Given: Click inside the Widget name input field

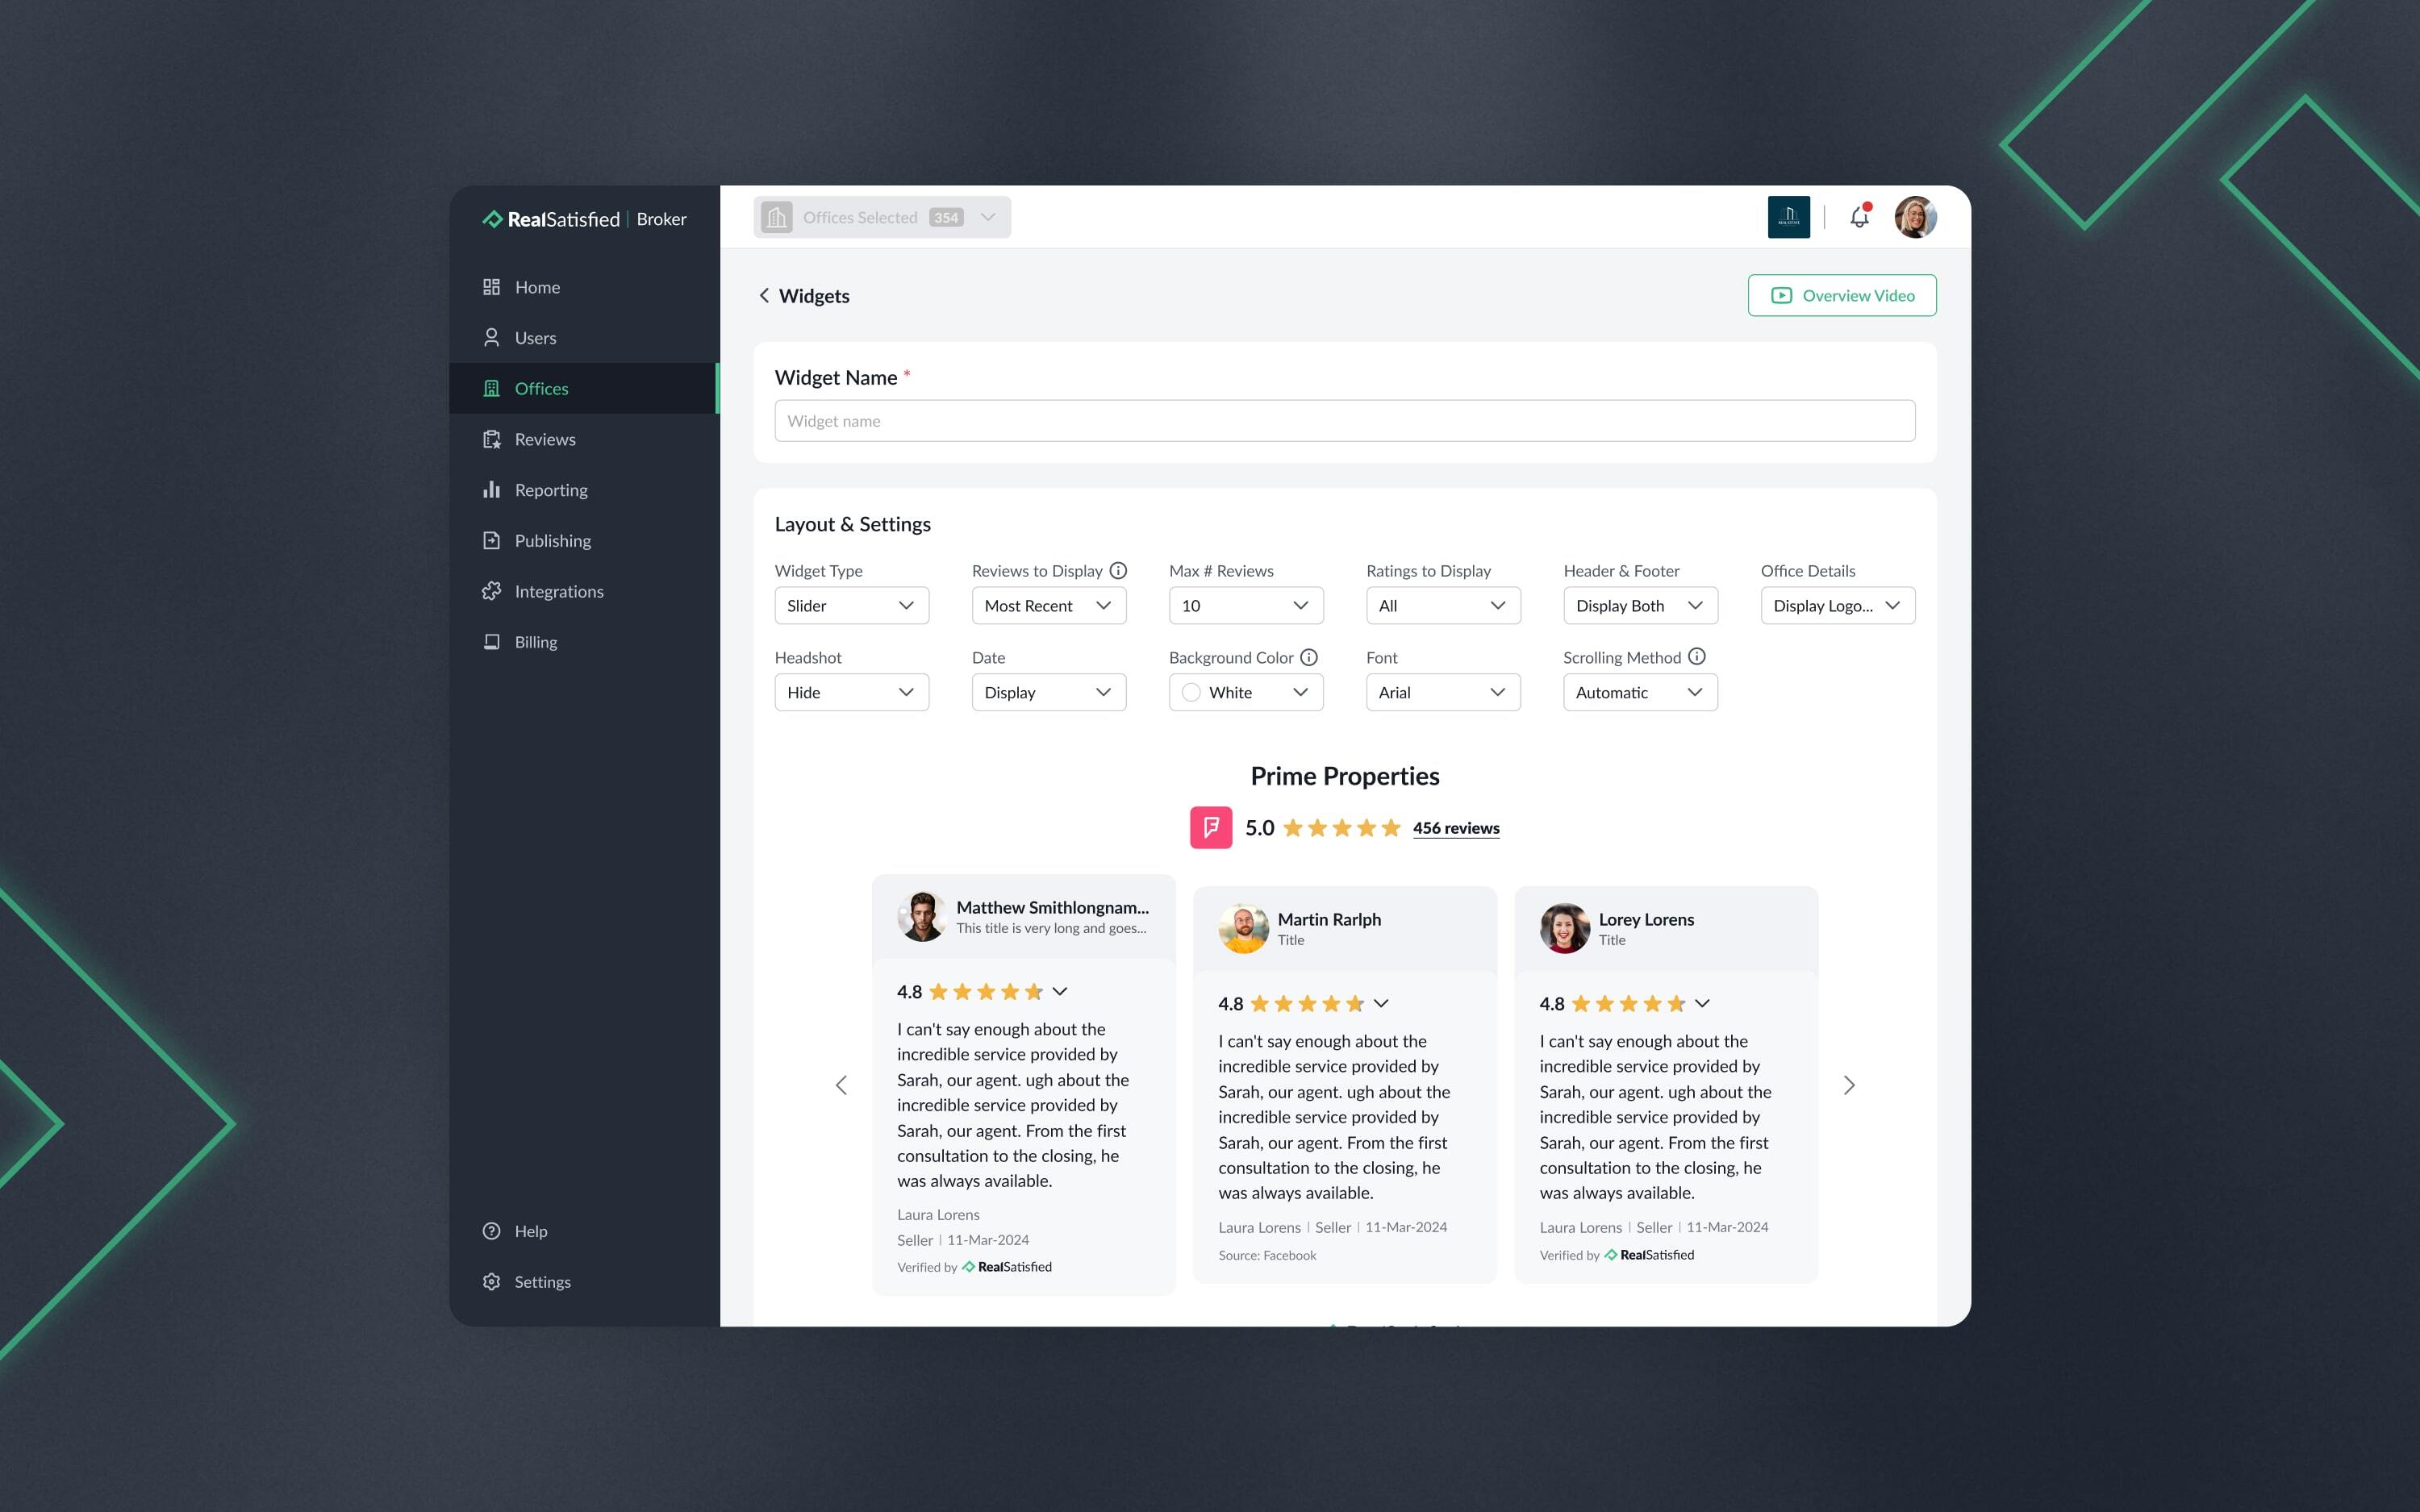Looking at the screenshot, I should (x=1344, y=420).
